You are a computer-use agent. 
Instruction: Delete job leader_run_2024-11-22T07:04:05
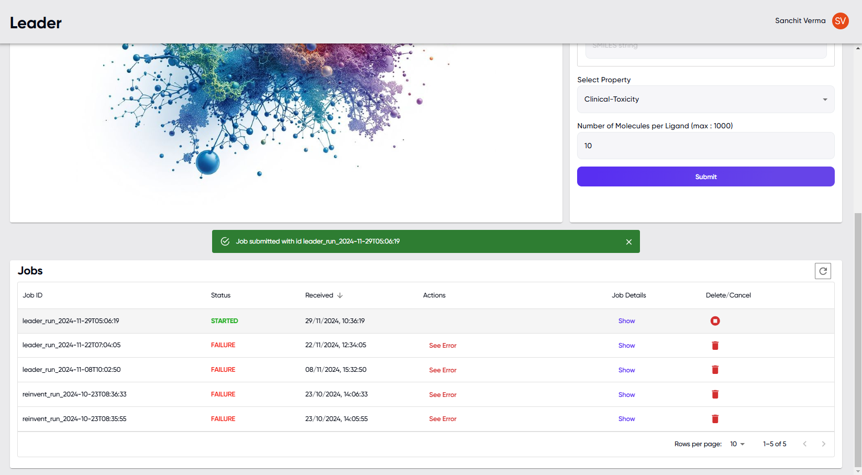715,345
